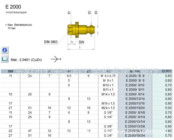The image size is (174, 140).
Task: Click thread size M 9 x 1
Action: [108, 81]
